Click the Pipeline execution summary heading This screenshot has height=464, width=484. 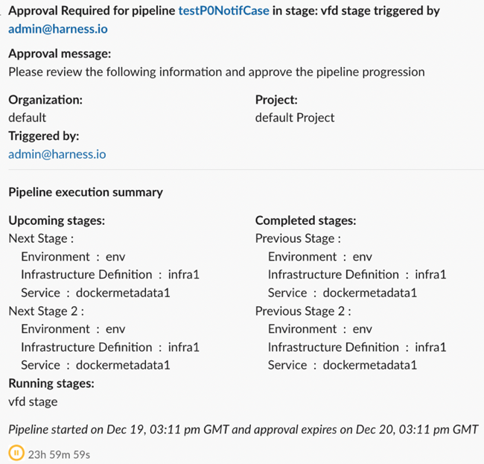86,192
